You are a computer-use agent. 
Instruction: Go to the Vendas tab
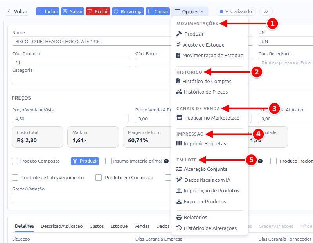142,226
